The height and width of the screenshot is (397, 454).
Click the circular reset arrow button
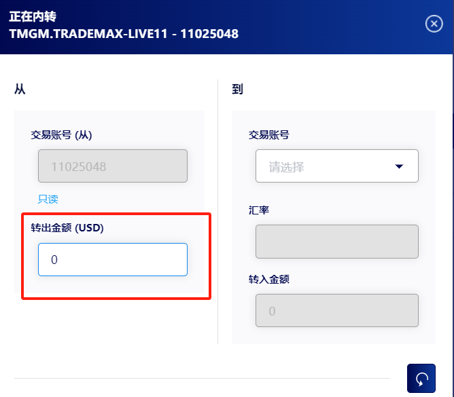[421, 378]
